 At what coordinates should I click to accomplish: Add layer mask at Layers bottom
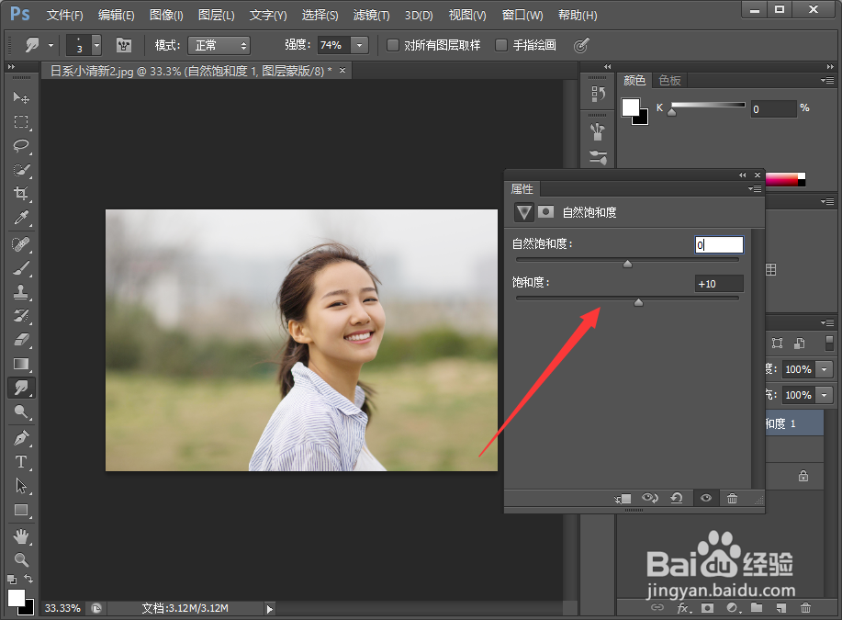pyautogui.click(x=708, y=608)
